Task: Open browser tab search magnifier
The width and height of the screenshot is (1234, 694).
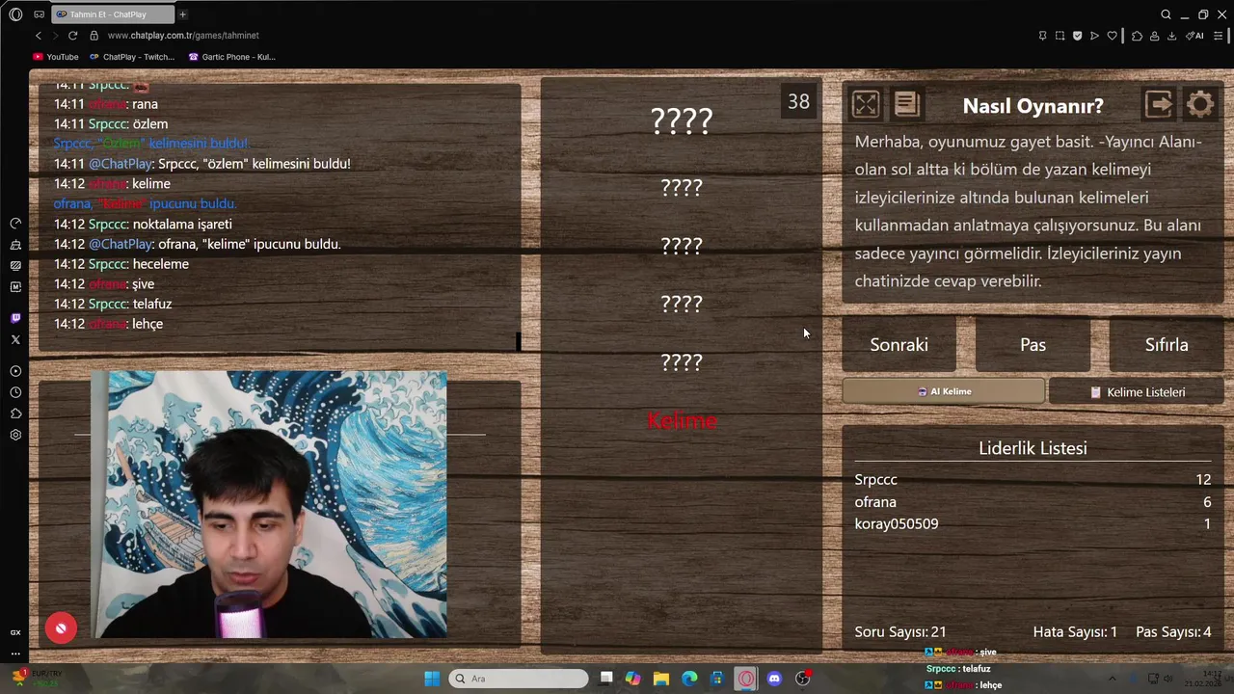Action: click(x=1166, y=14)
